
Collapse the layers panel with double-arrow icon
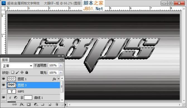pos(59,56)
